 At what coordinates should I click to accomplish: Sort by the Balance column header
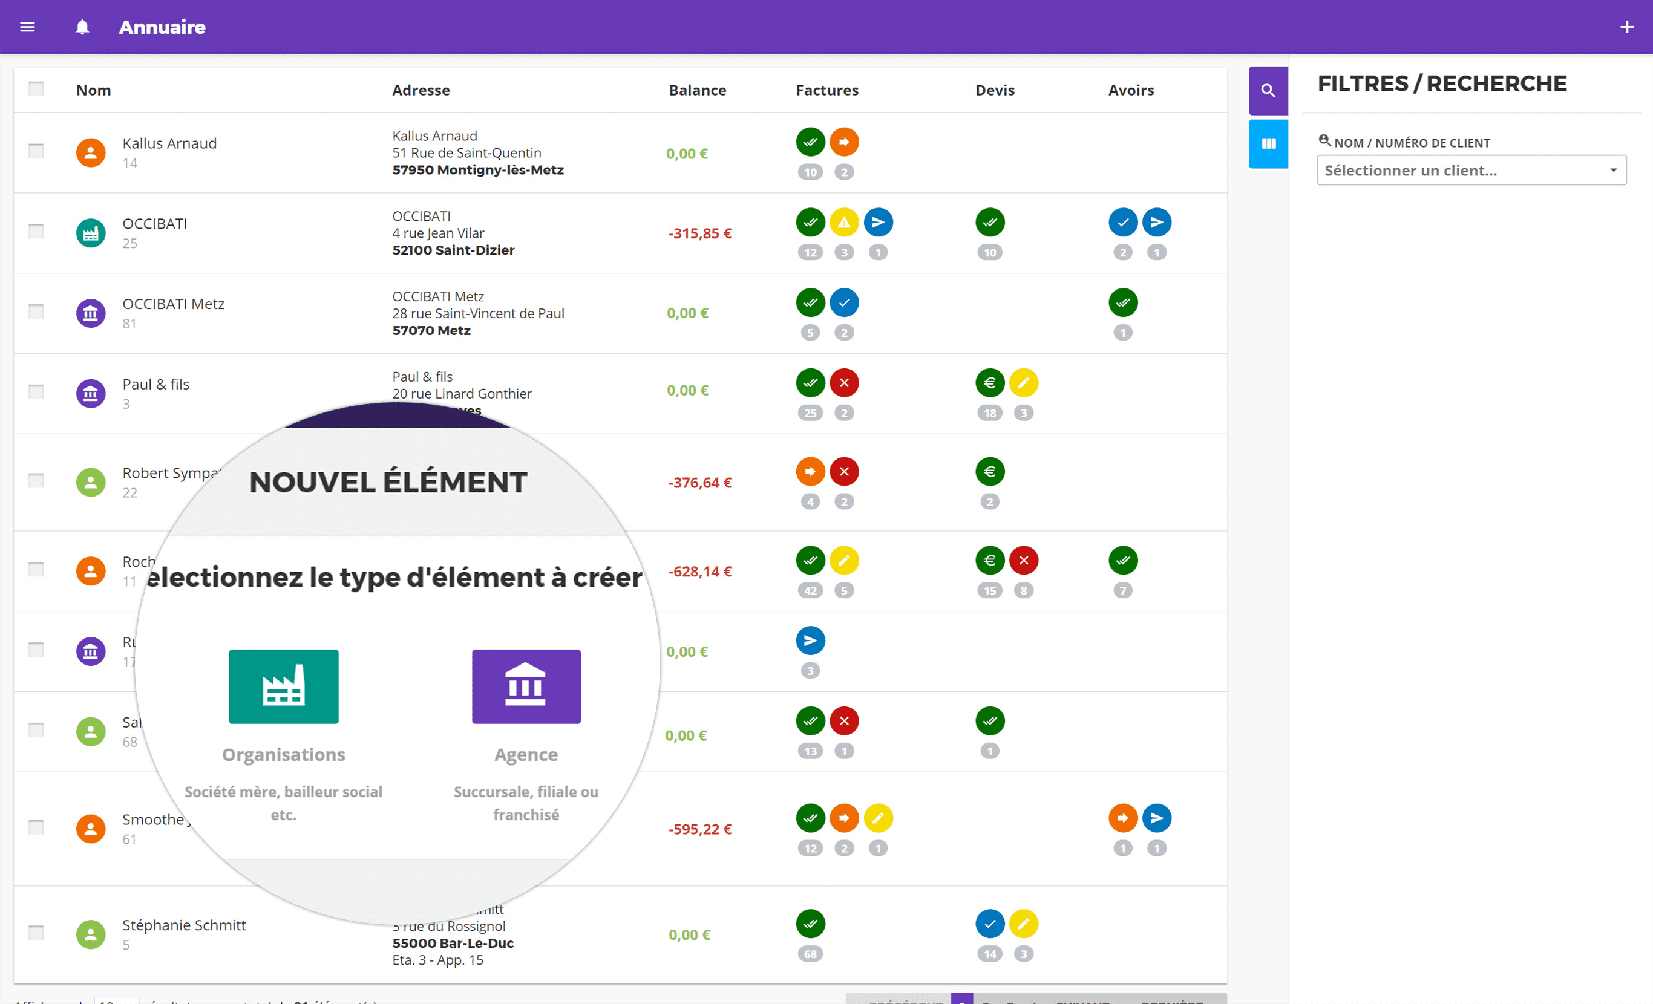click(x=697, y=90)
